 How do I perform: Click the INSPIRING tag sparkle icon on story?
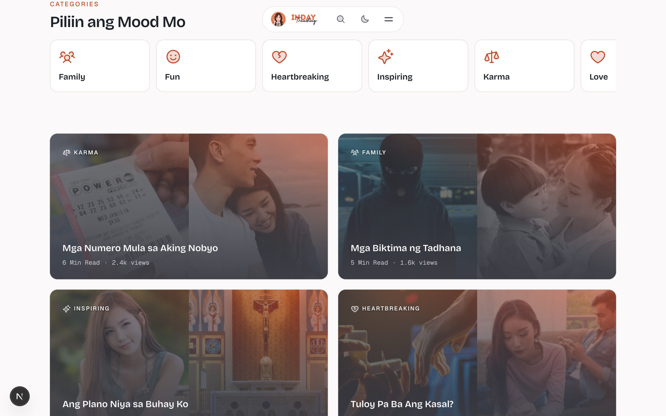tap(67, 309)
